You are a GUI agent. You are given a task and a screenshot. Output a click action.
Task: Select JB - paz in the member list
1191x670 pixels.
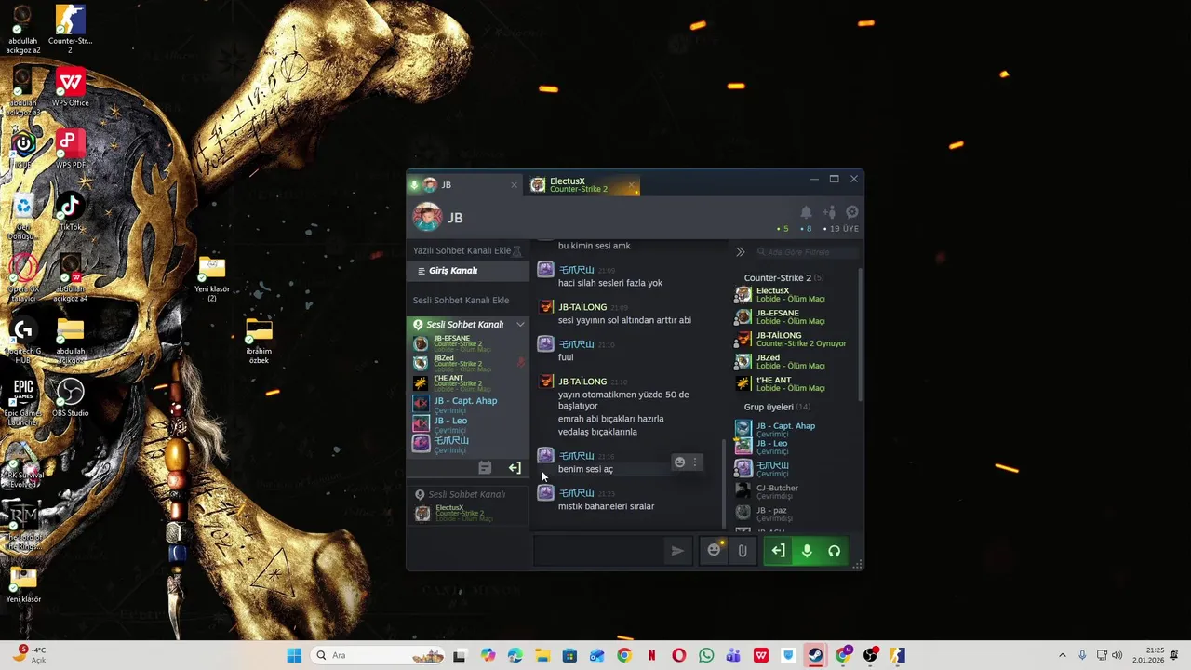794,514
